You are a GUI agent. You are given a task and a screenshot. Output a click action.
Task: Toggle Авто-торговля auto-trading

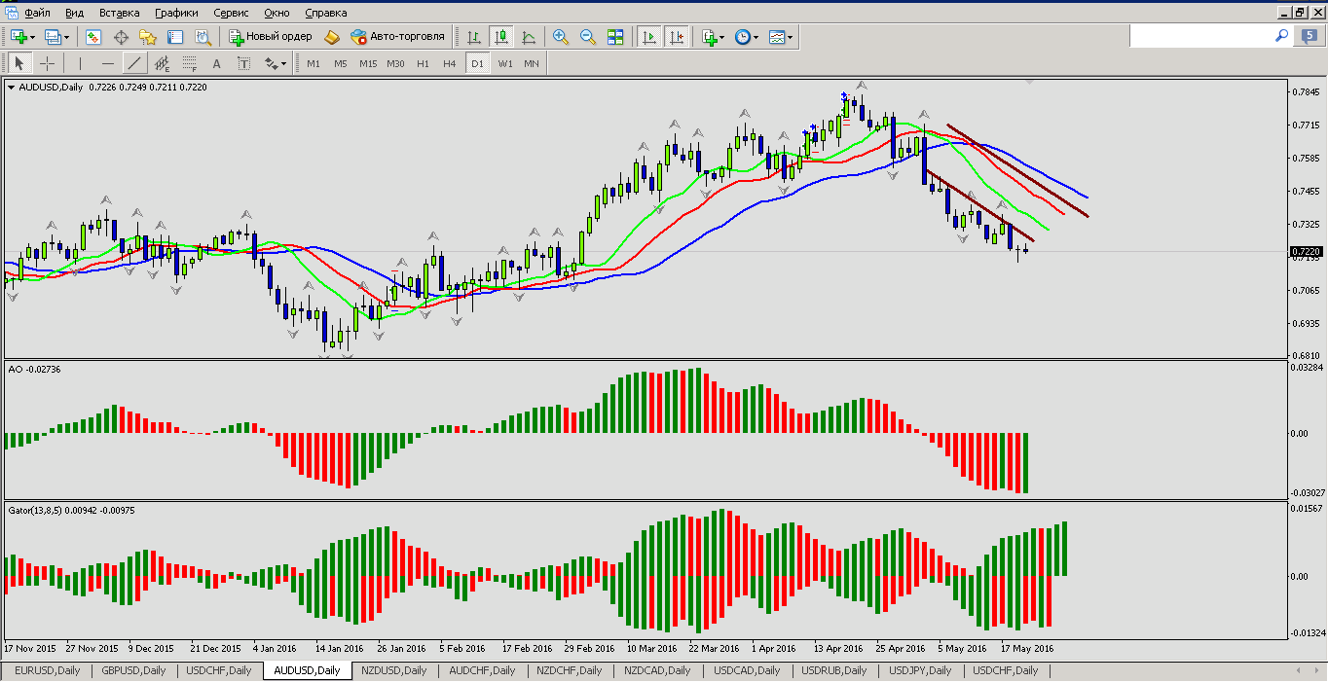tap(397, 37)
